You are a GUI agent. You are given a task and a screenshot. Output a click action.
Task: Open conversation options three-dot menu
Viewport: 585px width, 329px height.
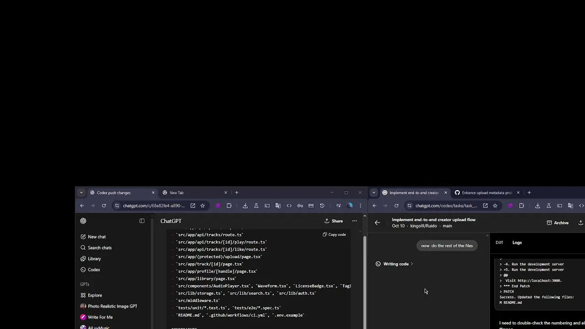click(x=354, y=221)
